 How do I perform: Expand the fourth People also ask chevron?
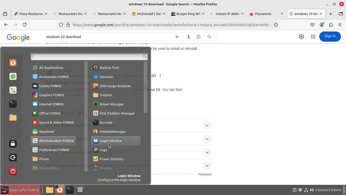tap(207, 166)
